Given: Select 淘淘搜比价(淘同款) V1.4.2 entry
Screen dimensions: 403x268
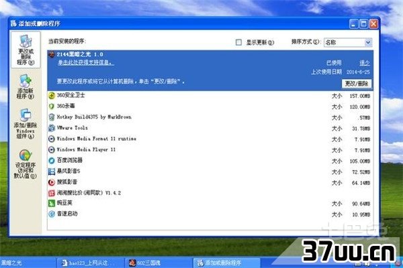Looking at the screenshot, I should click(x=210, y=193).
